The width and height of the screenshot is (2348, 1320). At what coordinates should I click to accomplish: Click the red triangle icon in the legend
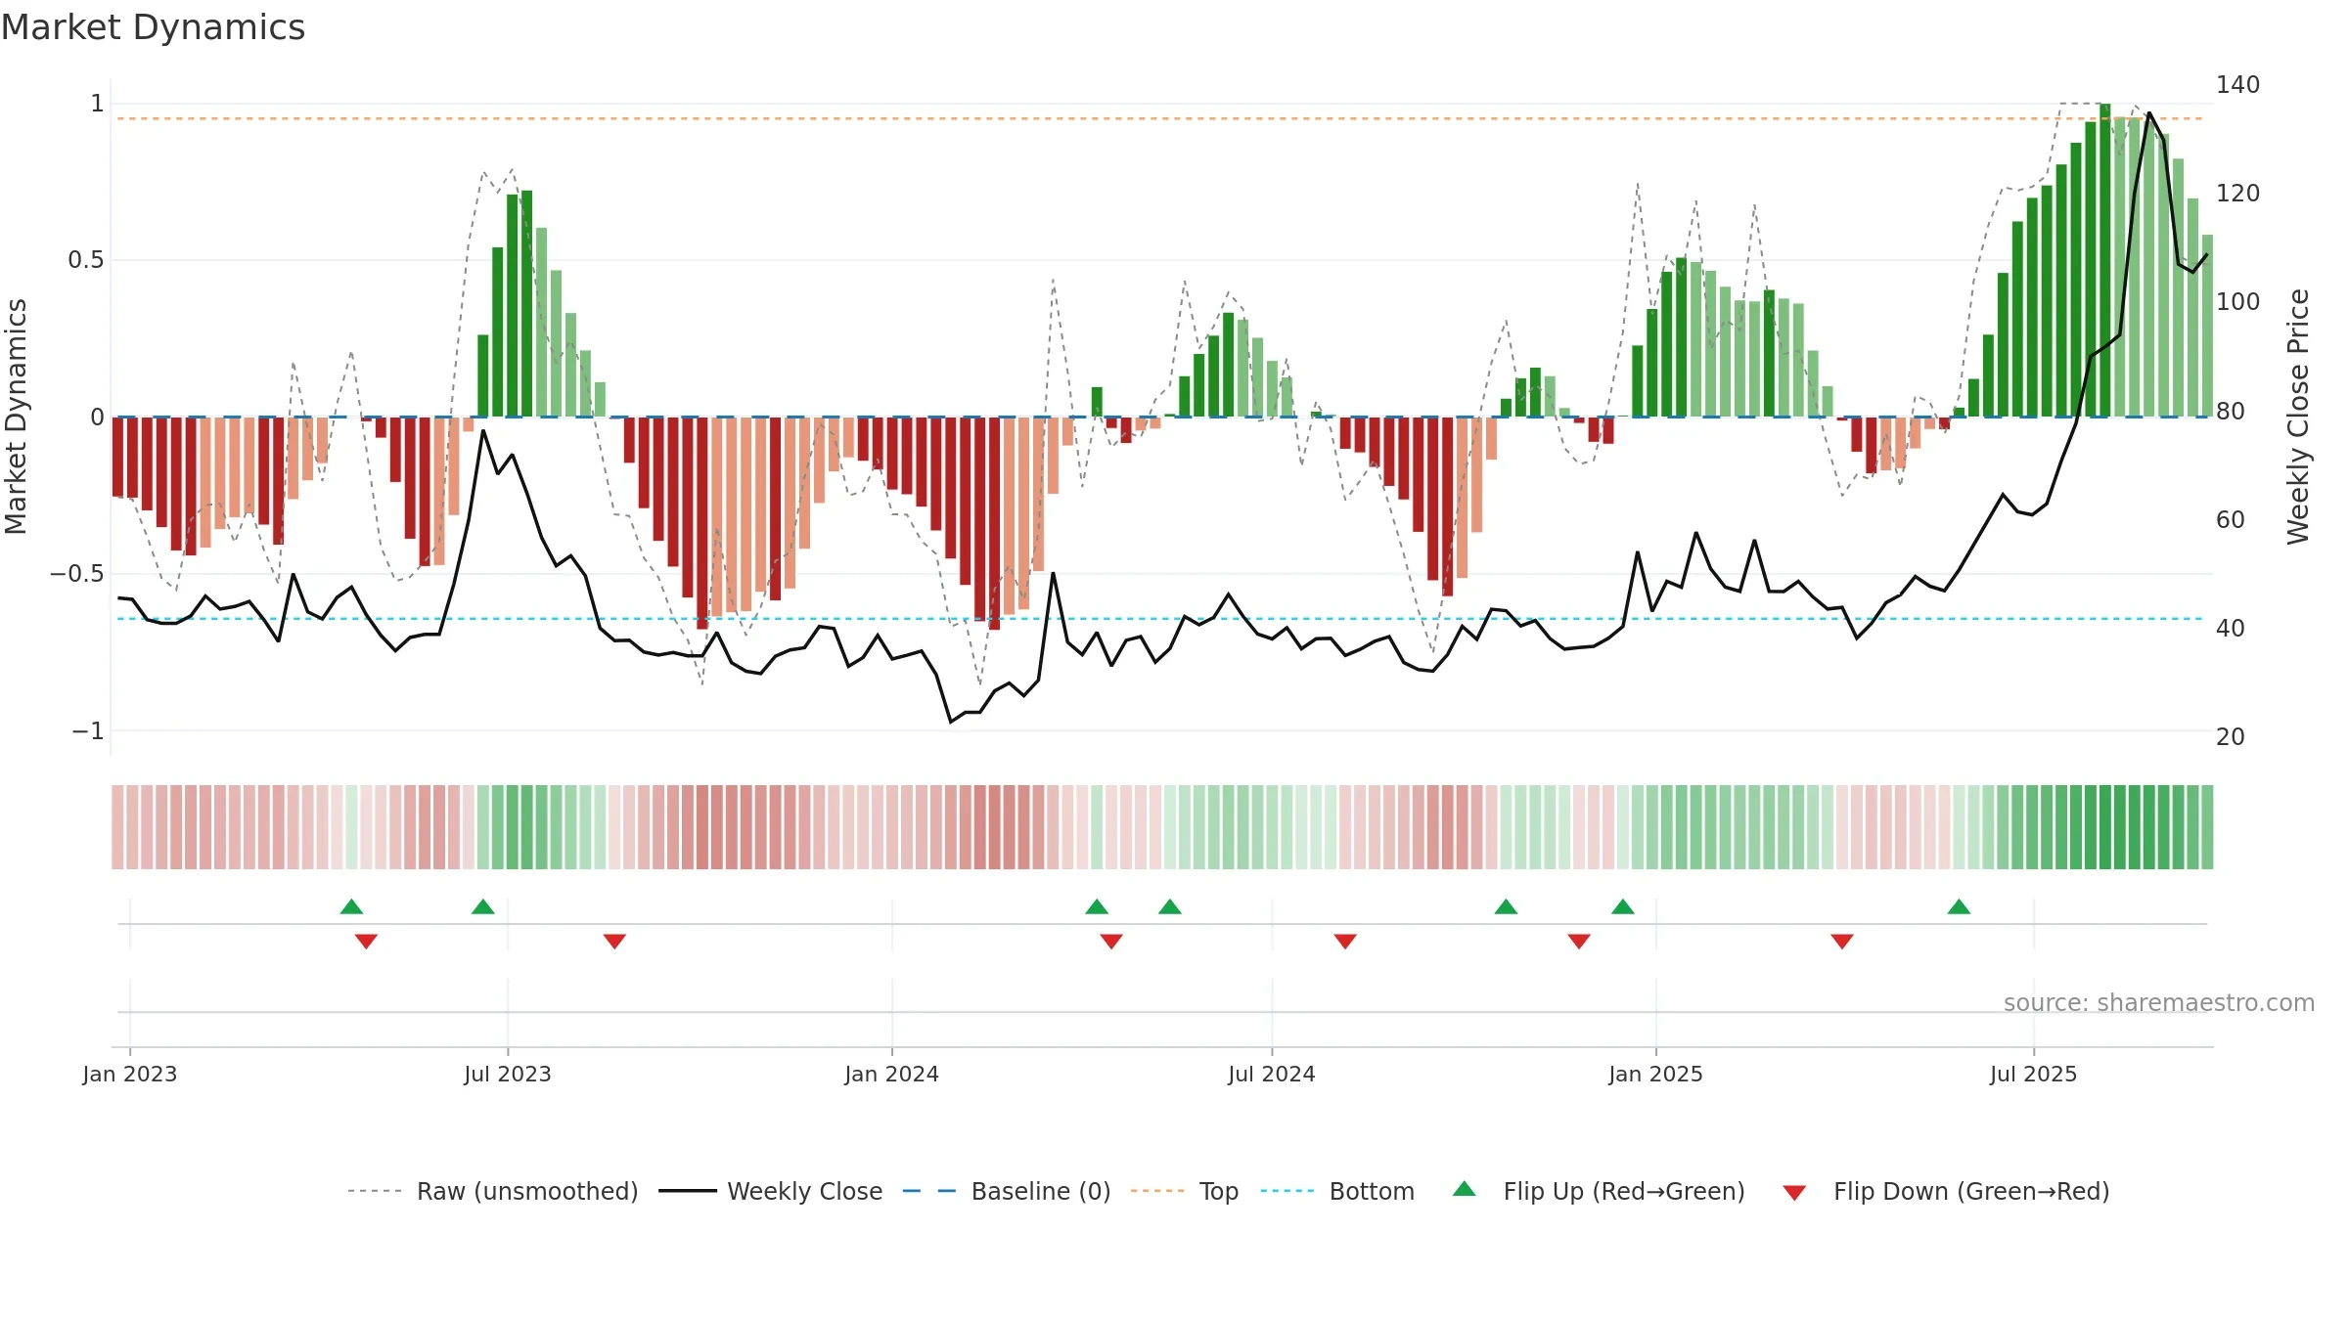(1794, 1193)
